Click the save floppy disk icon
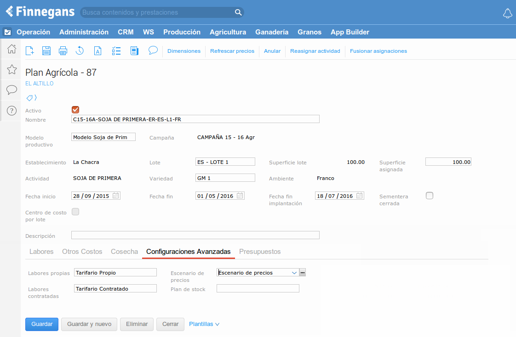Viewport: 516px width, 337px height. pyautogui.click(x=46, y=51)
